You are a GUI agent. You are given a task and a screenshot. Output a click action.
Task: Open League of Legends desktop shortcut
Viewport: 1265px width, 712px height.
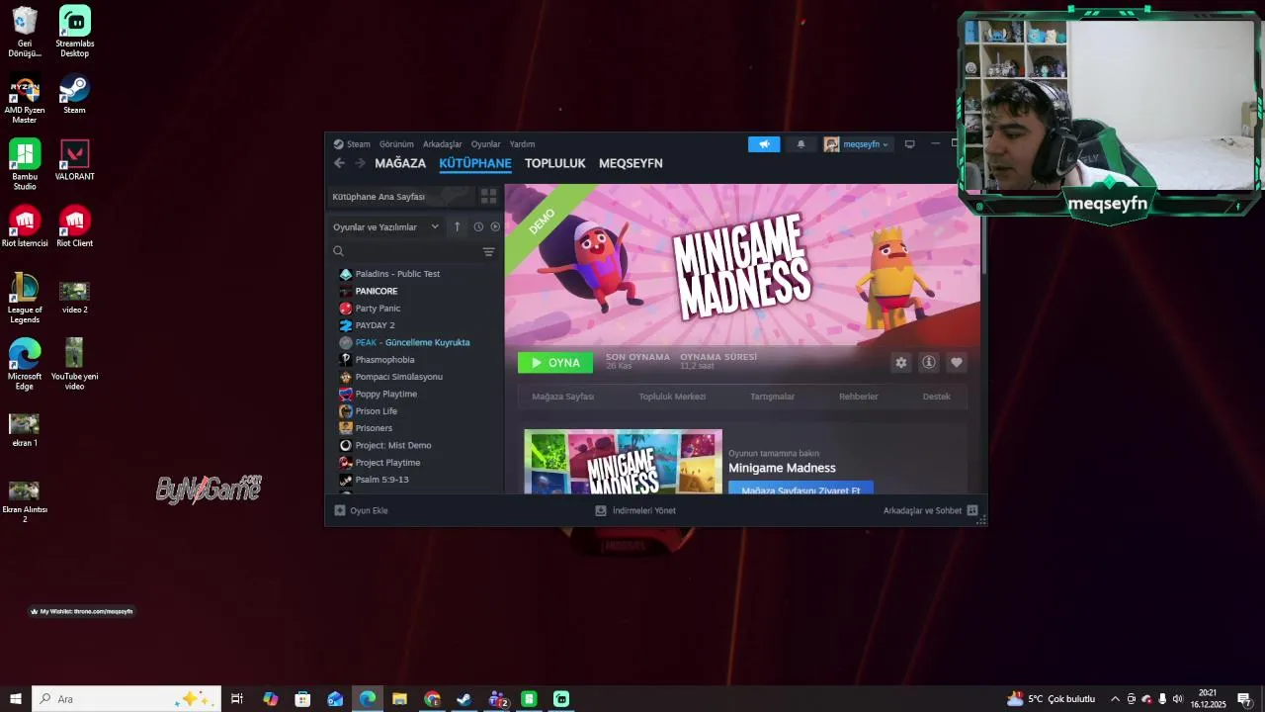[x=25, y=299]
